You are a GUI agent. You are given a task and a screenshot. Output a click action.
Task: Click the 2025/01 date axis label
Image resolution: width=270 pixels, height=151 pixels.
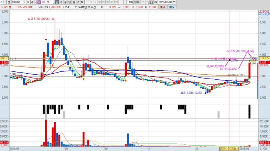click(244, 149)
